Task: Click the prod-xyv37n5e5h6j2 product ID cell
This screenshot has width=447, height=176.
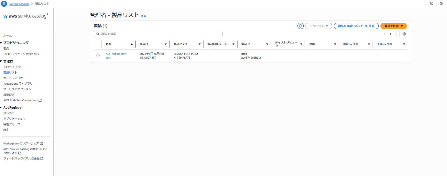Action: coord(251,56)
